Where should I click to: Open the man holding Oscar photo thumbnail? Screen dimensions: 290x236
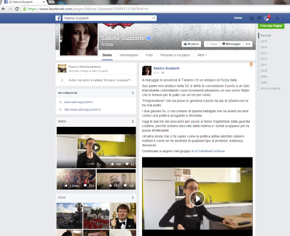tap(123, 216)
